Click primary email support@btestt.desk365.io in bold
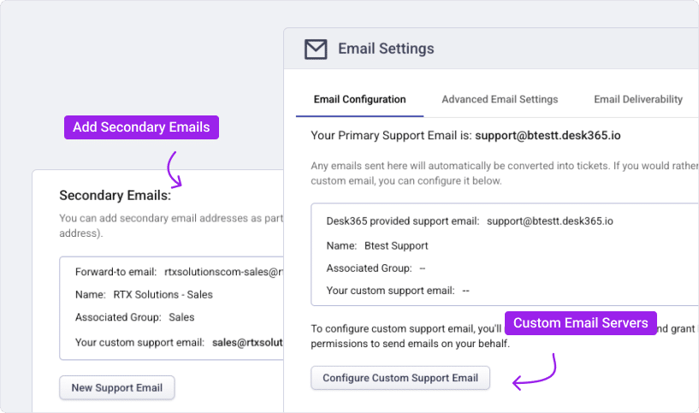Viewport: 699px width, 413px height. pyautogui.click(x=548, y=135)
